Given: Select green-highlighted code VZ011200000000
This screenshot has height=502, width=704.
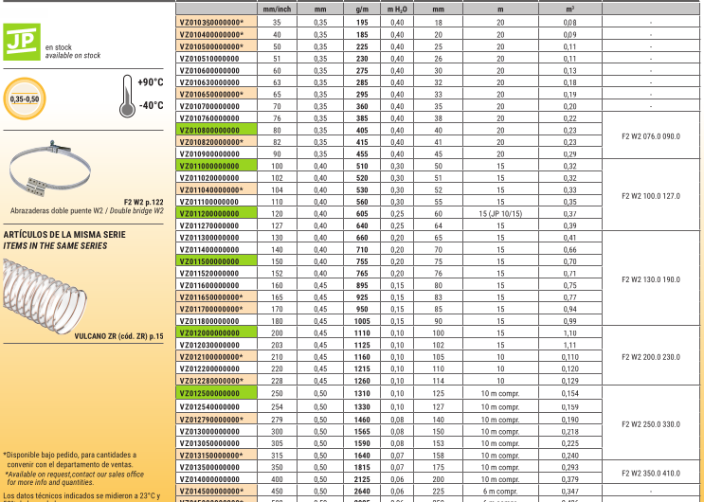Looking at the screenshot, I should coord(210,214).
